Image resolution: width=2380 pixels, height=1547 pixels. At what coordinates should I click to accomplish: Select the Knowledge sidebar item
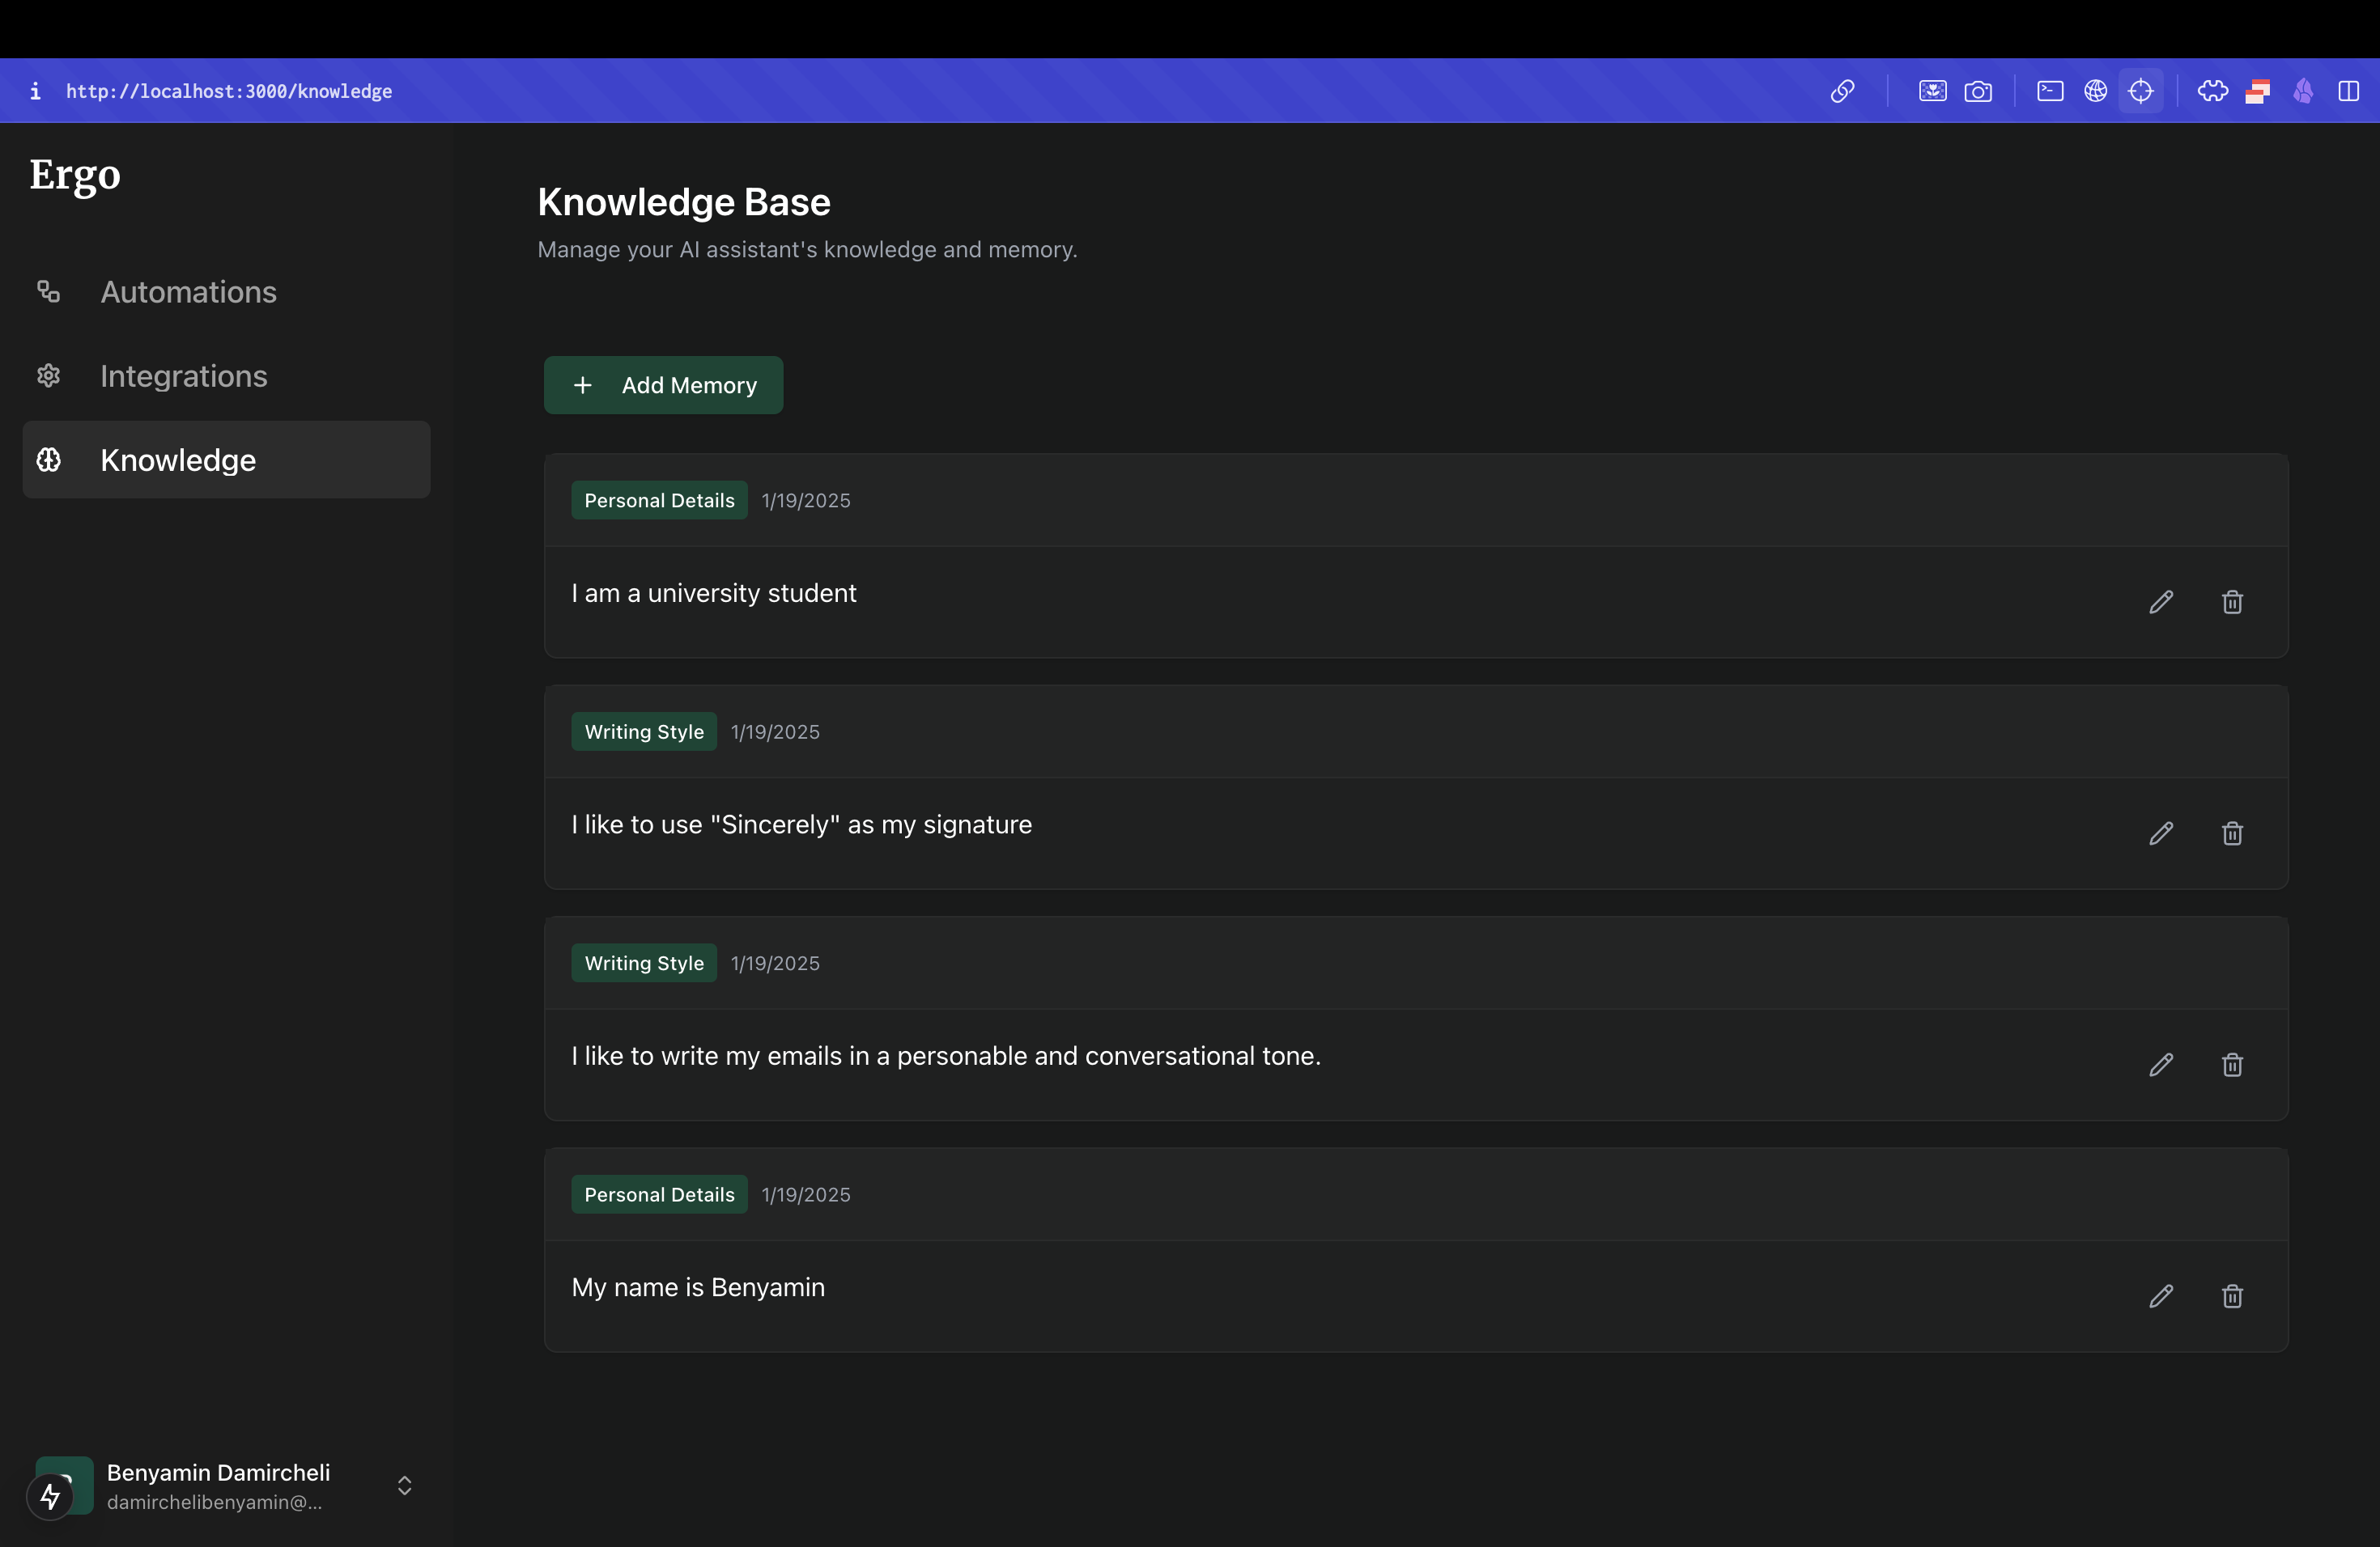[x=178, y=460]
